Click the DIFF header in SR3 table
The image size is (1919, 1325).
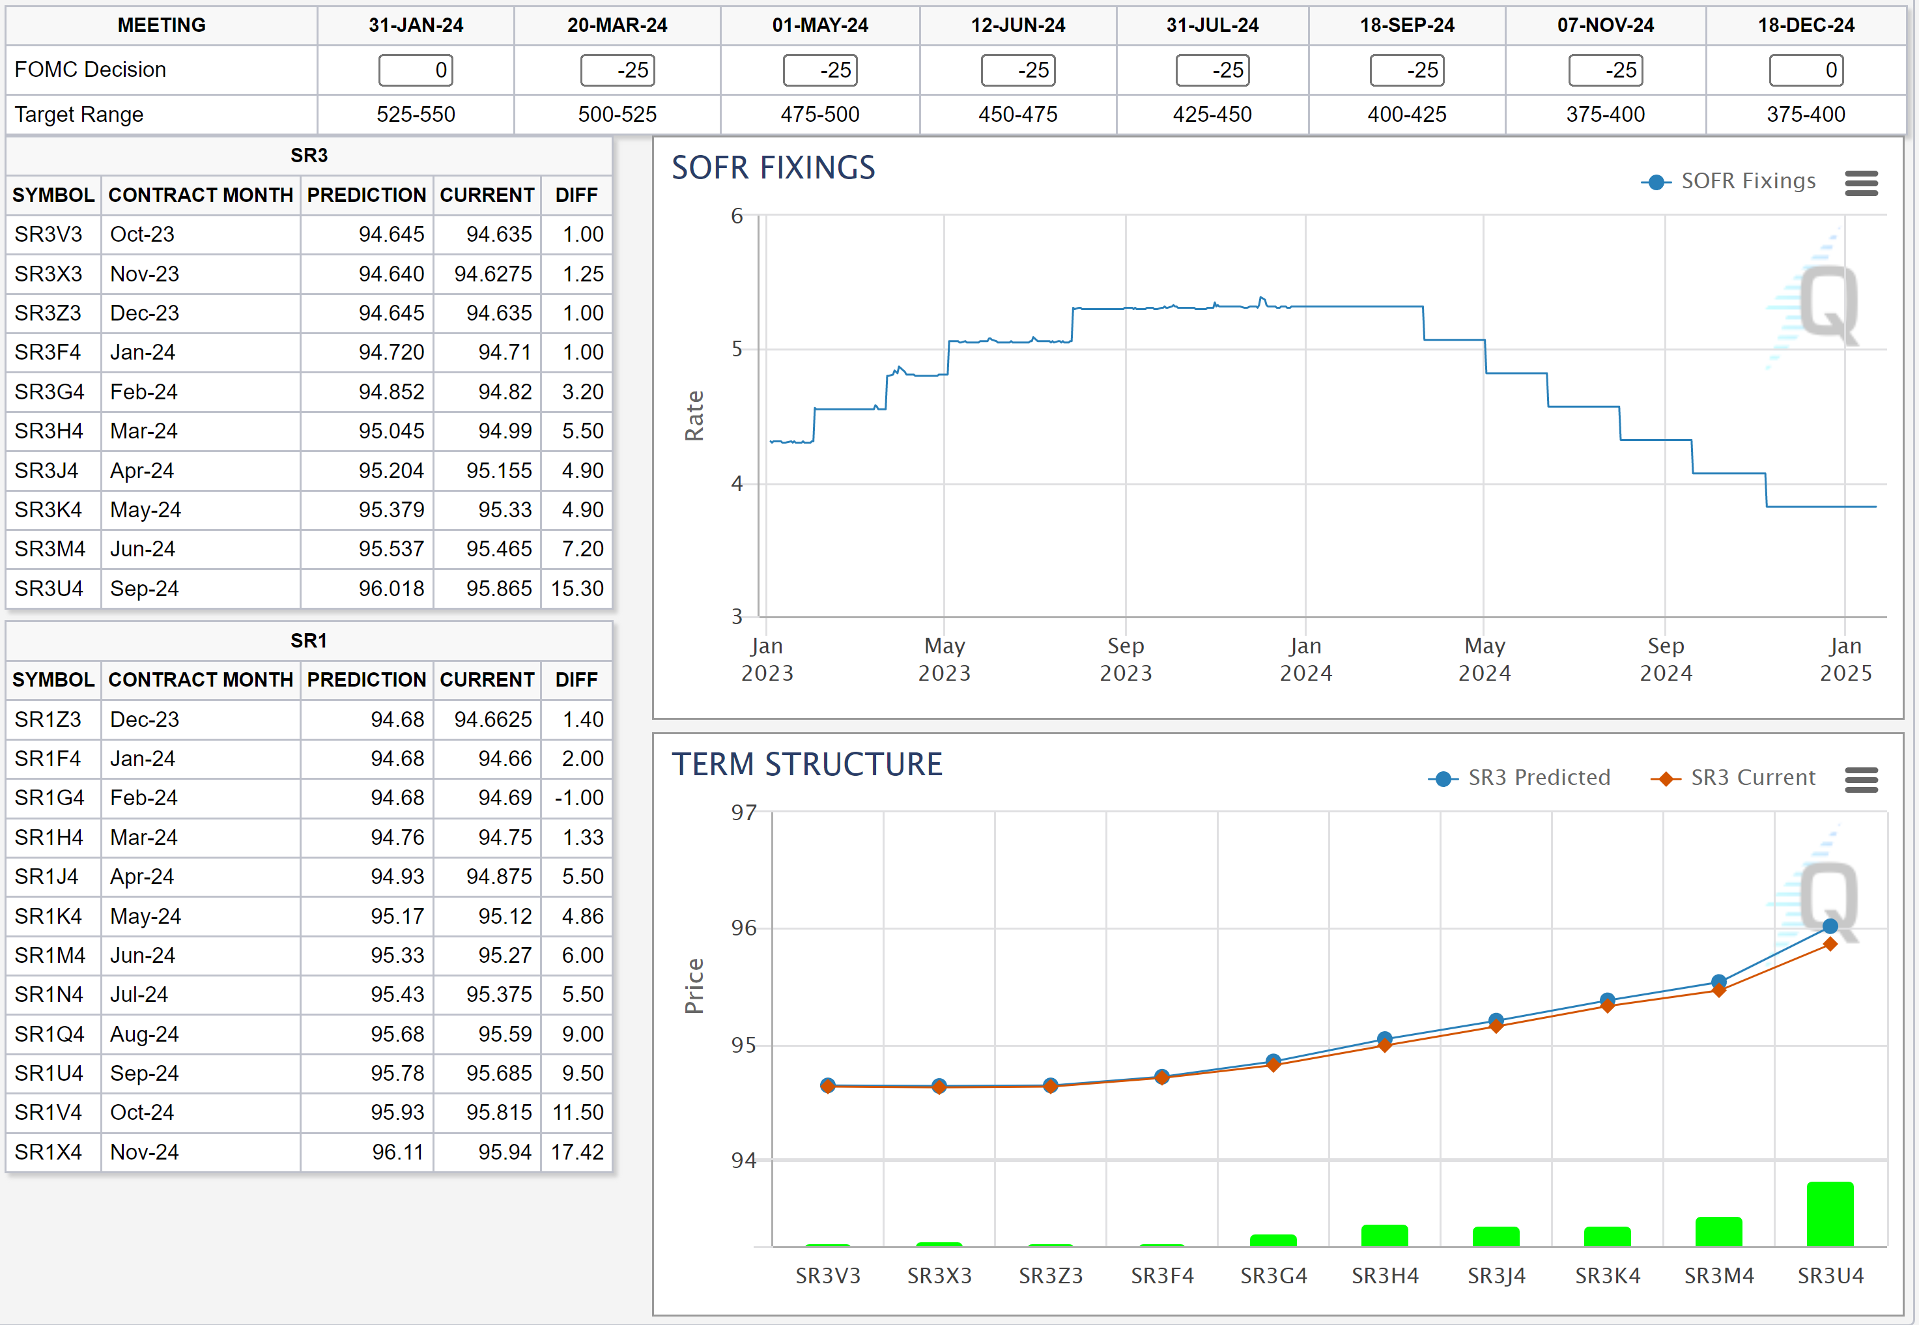(x=576, y=195)
